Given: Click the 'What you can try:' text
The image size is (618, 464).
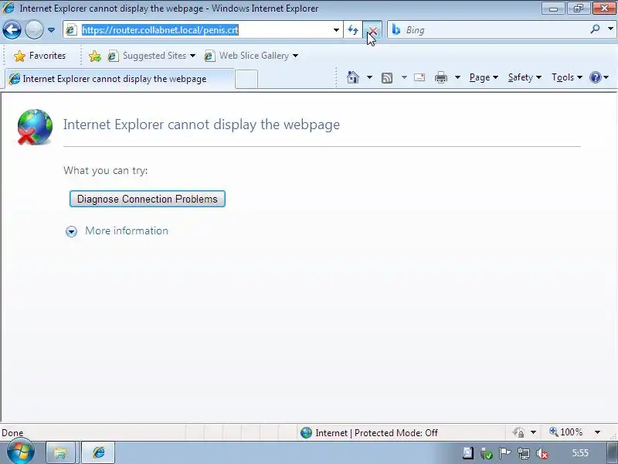Looking at the screenshot, I should pos(106,170).
